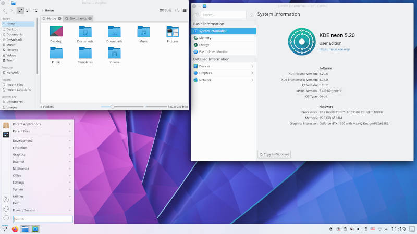Image resolution: width=417 pixels, height=234 pixels.
Task: Click the application launcher button on taskbar
Action: point(5,229)
